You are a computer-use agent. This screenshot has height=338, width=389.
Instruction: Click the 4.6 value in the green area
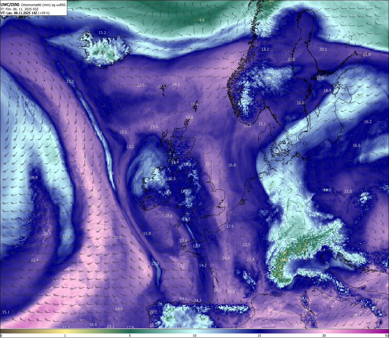[x=202, y=20]
